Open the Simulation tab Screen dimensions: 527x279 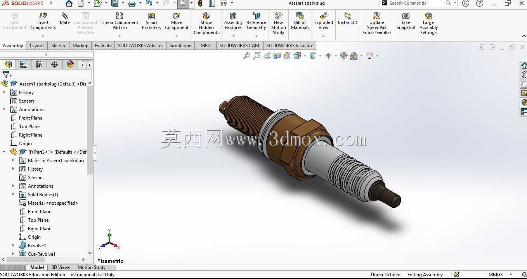180,45
